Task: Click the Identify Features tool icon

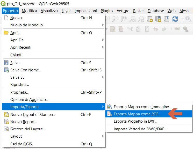Action: coord(188,19)
